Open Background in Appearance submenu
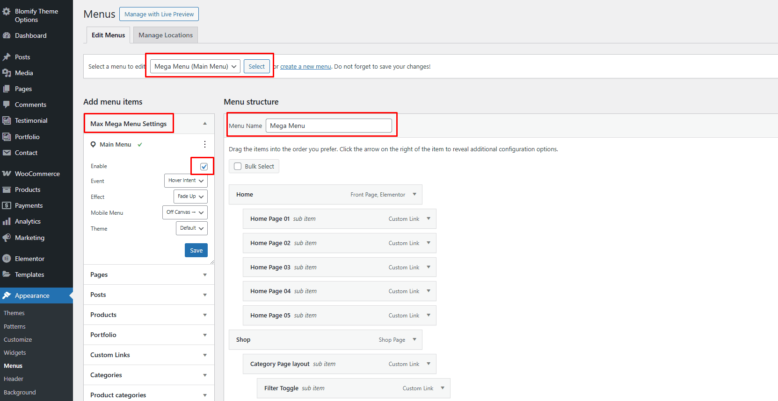778x401 pixels. pyautogui.click(x=20, y=392)
